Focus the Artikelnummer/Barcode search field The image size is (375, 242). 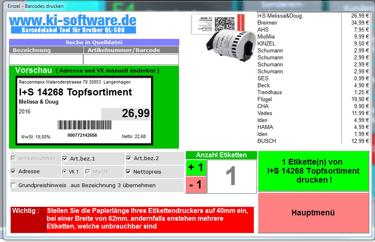point(131,59)
